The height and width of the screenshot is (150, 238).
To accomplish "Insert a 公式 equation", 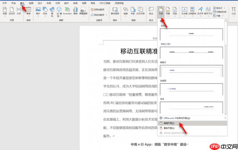I will point(233,11).
